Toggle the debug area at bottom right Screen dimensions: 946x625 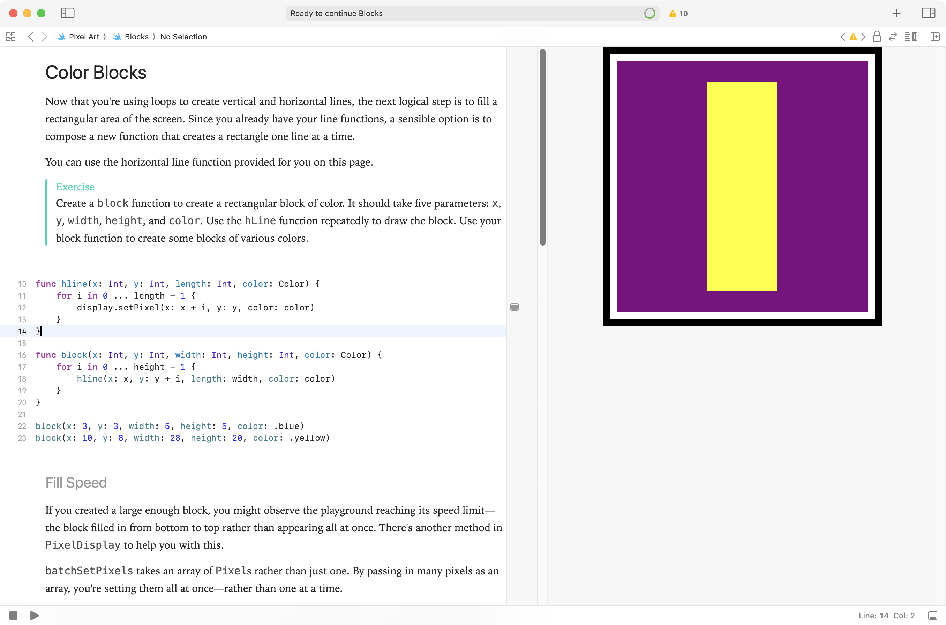coord(932,616)
